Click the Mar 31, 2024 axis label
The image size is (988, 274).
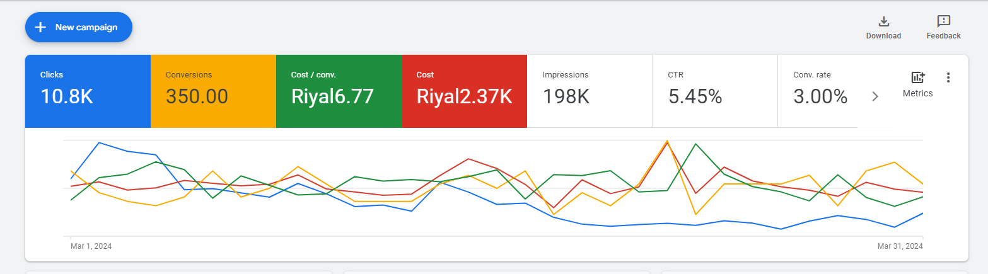900,246
